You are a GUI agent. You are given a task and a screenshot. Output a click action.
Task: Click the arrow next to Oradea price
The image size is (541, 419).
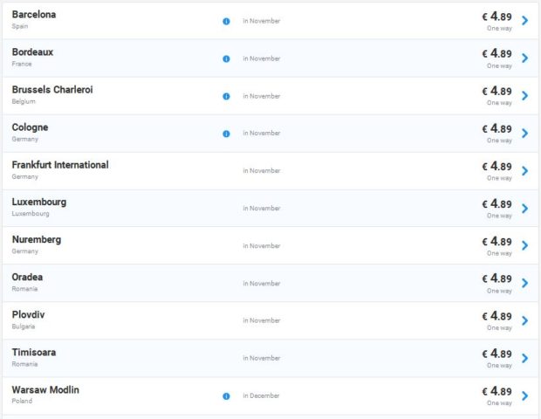coord(524,284)
